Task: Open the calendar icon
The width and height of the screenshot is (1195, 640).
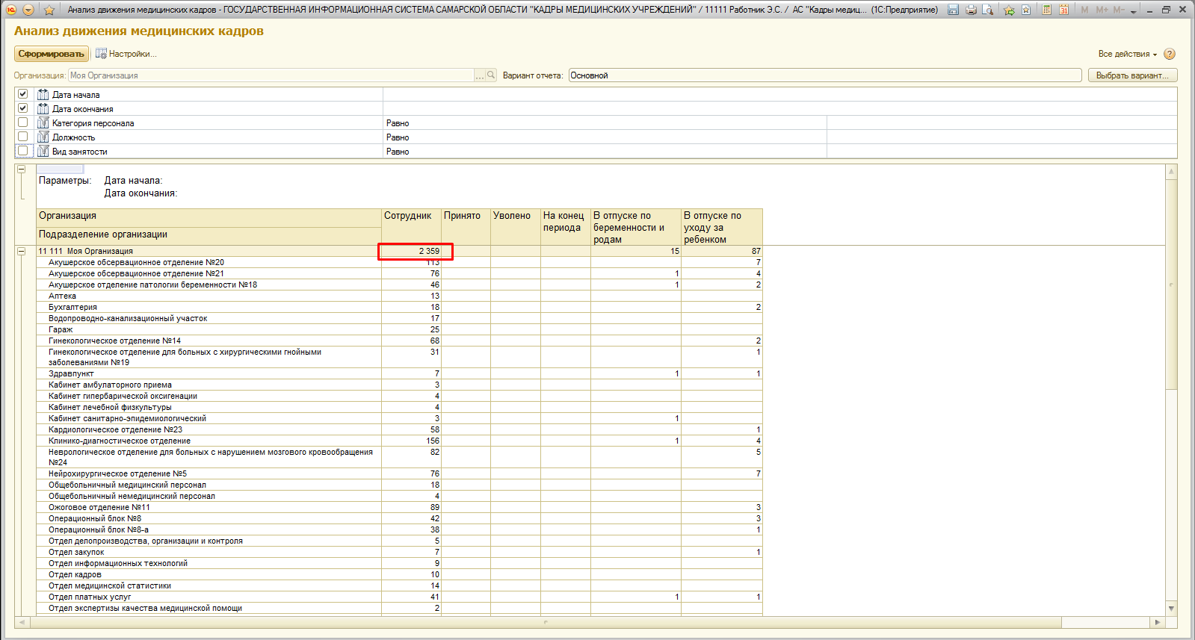Action: tap(1063, 10)
